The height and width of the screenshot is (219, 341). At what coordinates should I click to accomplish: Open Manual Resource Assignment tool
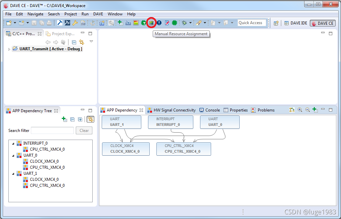tap(151, 22)
